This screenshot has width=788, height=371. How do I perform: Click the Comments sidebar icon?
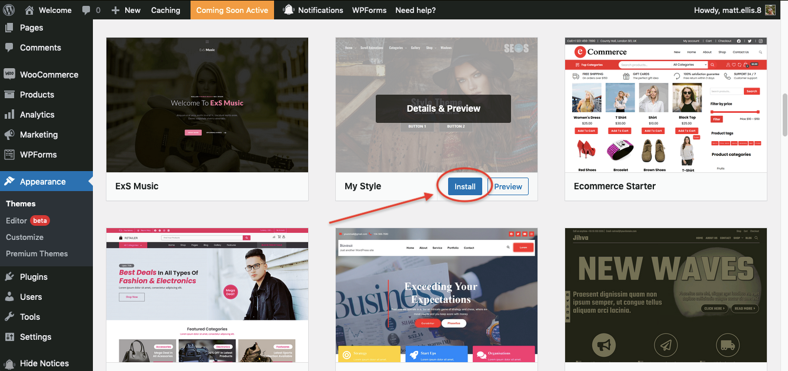[x=9, y=48]
